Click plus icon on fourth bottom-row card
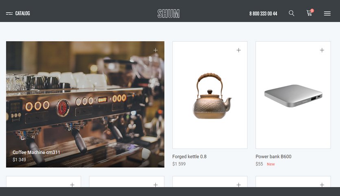Image resolution: width=340 pixels, height=196 pixels. (x=322, y=185)
